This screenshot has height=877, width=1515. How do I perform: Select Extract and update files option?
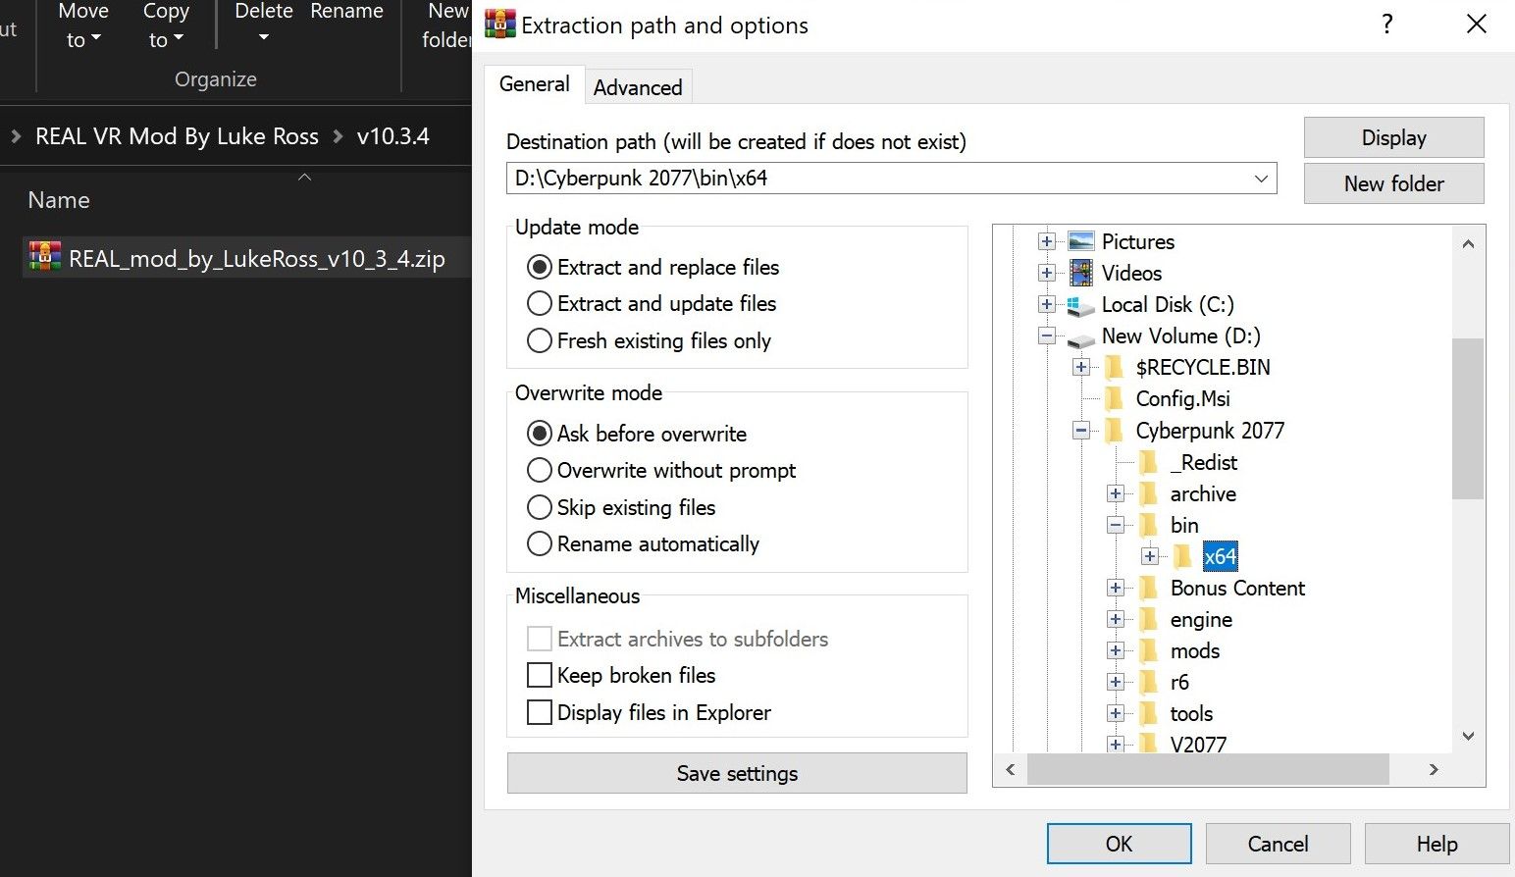point(540,304)
